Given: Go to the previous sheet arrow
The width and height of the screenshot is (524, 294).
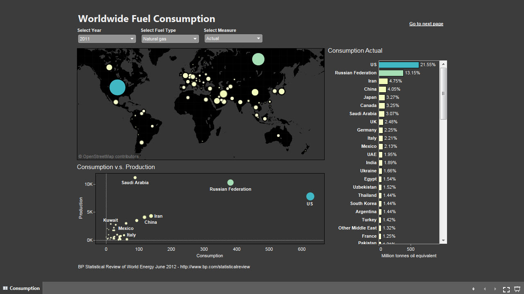Looking at the screenshot, I should pyautogui.click(x=485, y=289).
